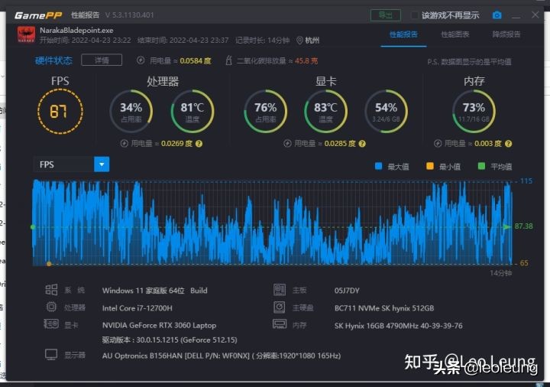The height and width of the screenshot is (387, 550).
Task: Click the 详情 details button
Action: [x=102, y=60]
